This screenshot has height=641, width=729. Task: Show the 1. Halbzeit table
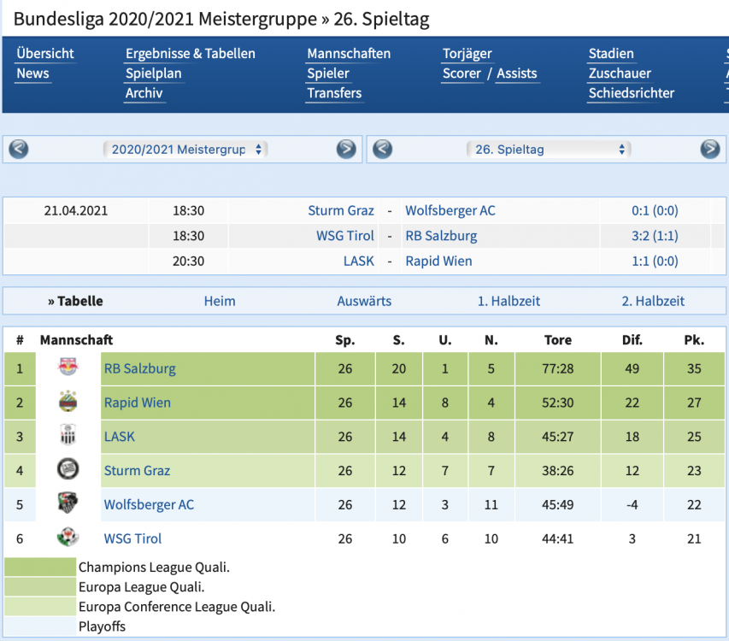click(509, 301)
